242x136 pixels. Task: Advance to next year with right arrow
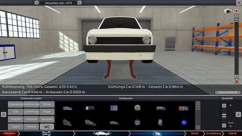click(x=79, y=3)
